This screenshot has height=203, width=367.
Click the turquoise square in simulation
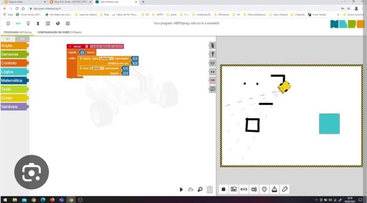coord(329,124)
